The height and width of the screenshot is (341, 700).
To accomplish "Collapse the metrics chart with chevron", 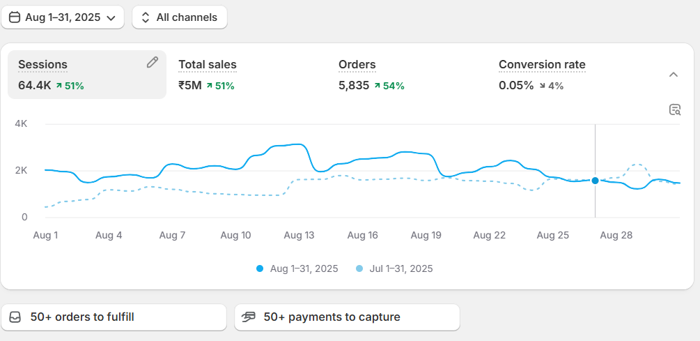I will pos(674,75).
